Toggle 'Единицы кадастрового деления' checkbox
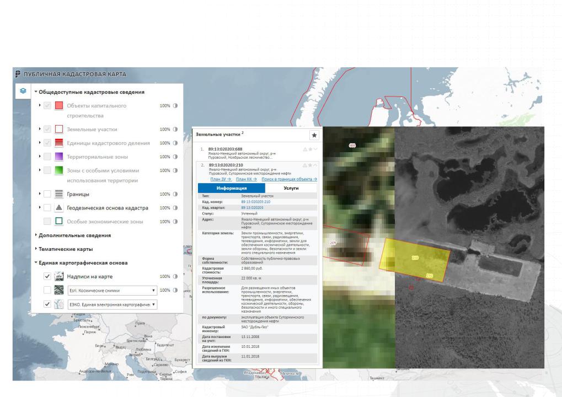Screen dimensions: 562x397 47,143
